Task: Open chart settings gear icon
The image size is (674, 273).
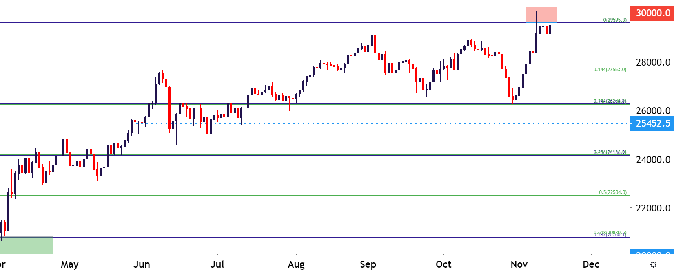Action: click(653, 264)
